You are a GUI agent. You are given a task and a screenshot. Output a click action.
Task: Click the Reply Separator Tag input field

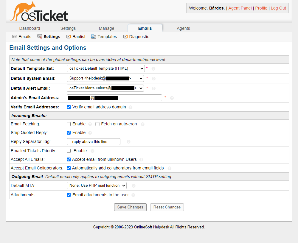[93, 141]
